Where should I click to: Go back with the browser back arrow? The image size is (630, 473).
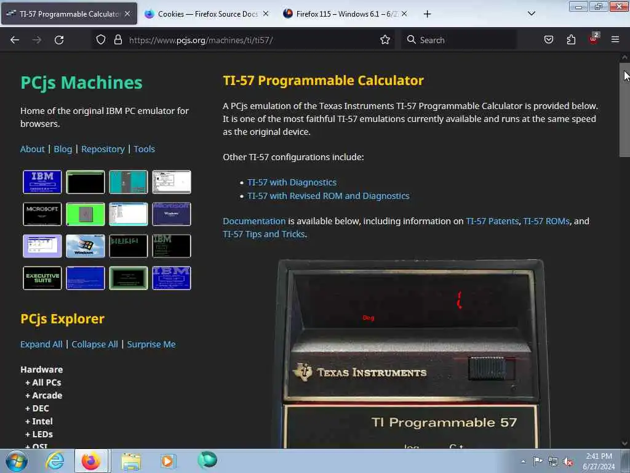tap(15, 40)
